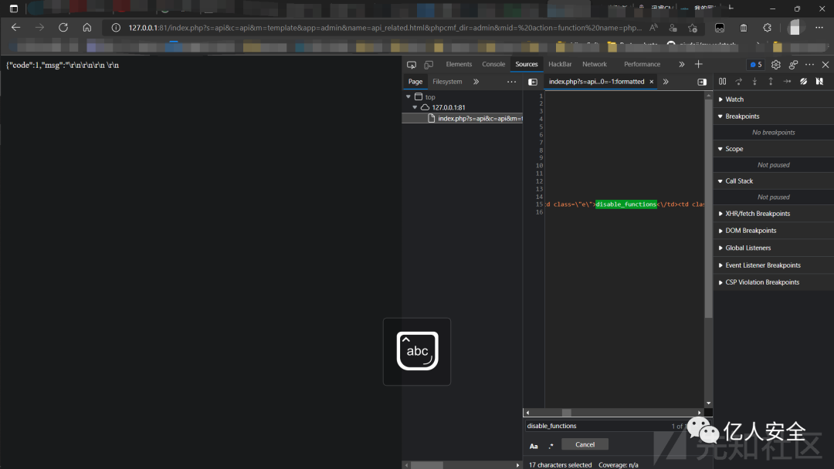Screen dimensions: 834x469
Task: Click the add new tool plus icon
Action: (699, 65)
